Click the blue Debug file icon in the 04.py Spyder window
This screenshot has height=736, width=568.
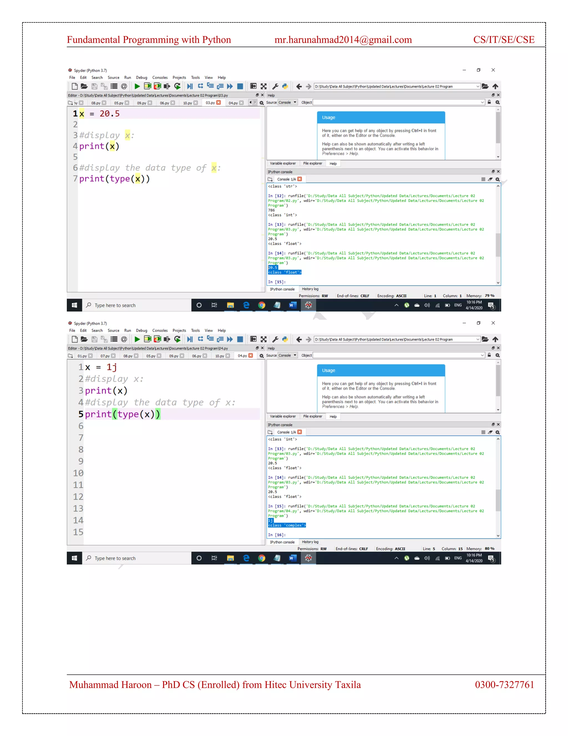pos(190,339)
